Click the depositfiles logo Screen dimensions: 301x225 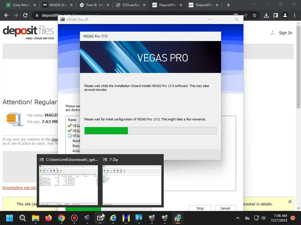[x=28, y=33]
